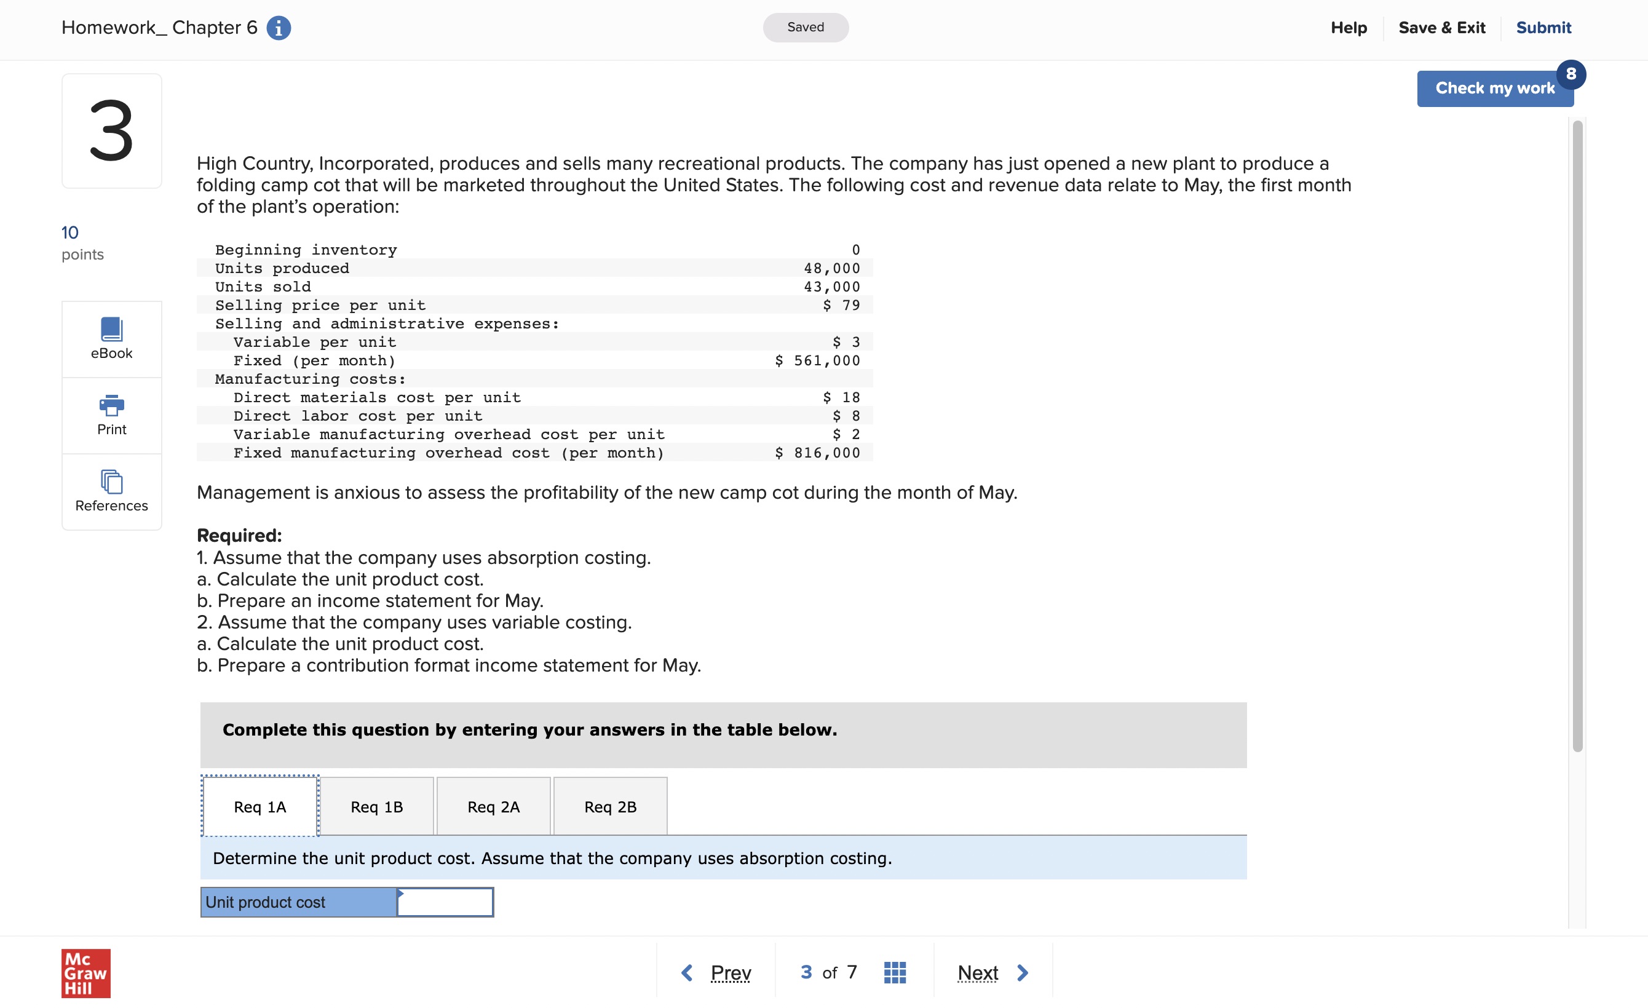The height and width of the screenshot is (1008, 1648).
Task: Click Check my work
Action: (x=1495, y=87)
